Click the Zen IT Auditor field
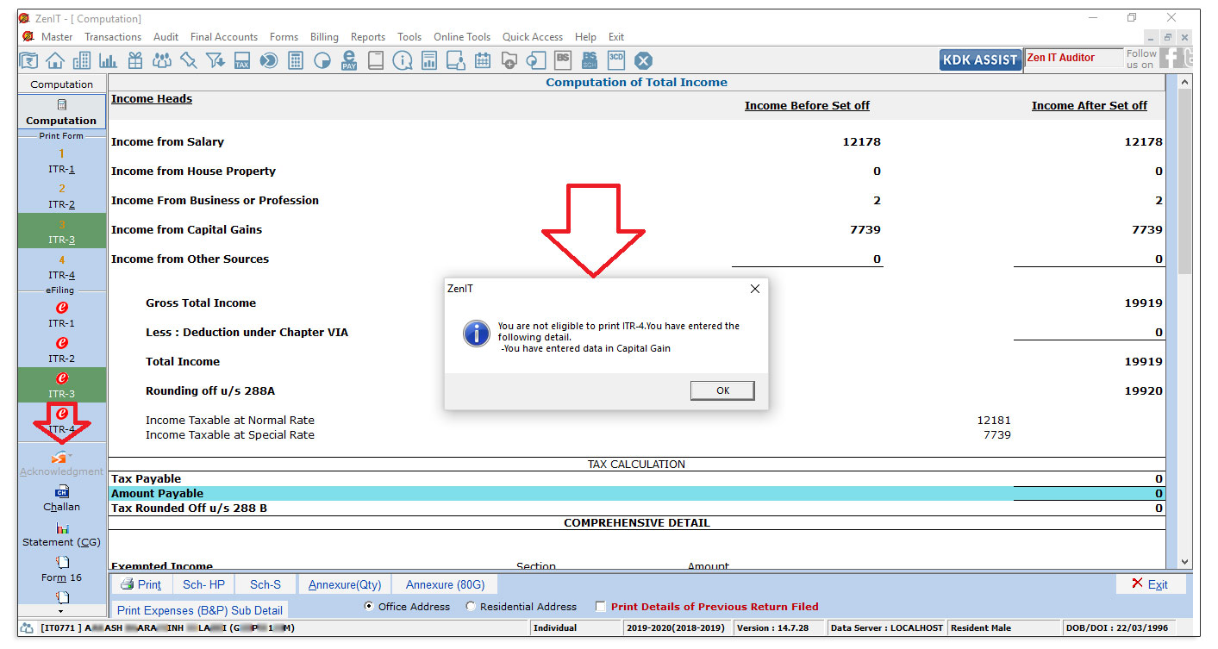Viewport: 1218px width, 649px height. 1073,58
